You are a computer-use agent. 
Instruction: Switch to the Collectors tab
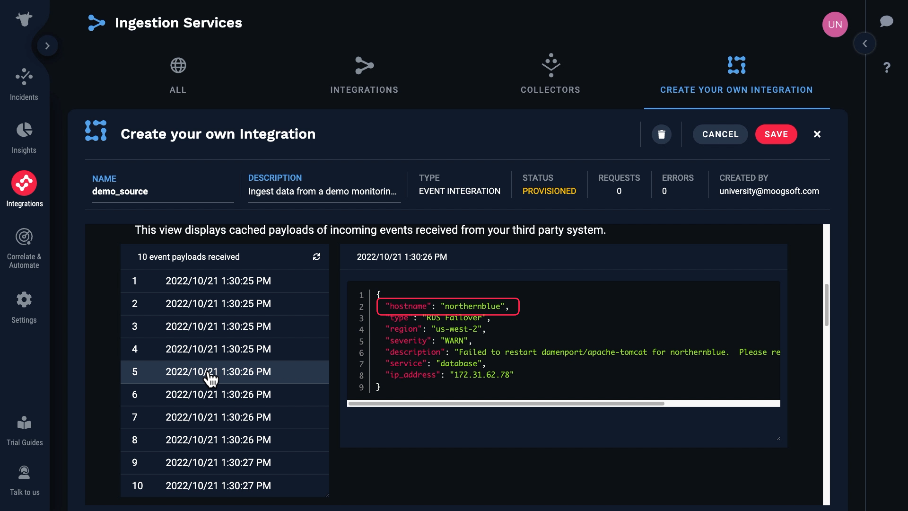point(550,75)
